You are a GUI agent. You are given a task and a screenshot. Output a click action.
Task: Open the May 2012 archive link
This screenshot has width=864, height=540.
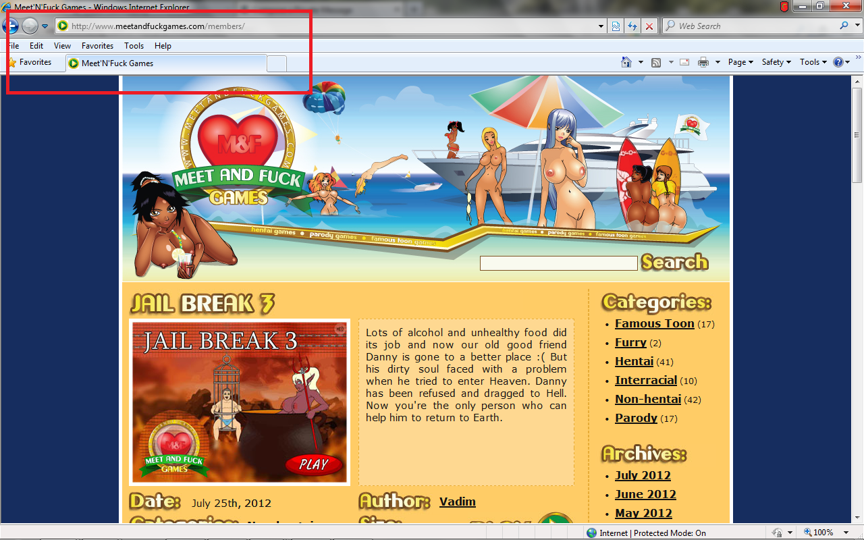[x=643, y=513]
